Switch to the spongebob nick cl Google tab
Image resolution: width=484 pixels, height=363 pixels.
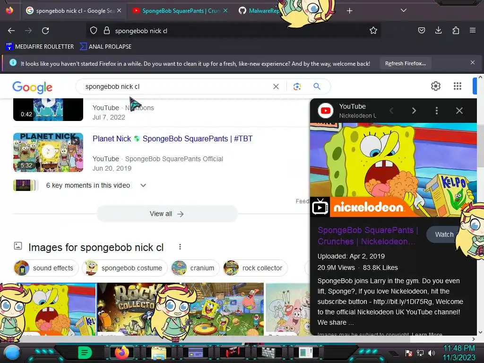(x=73, y=11)
